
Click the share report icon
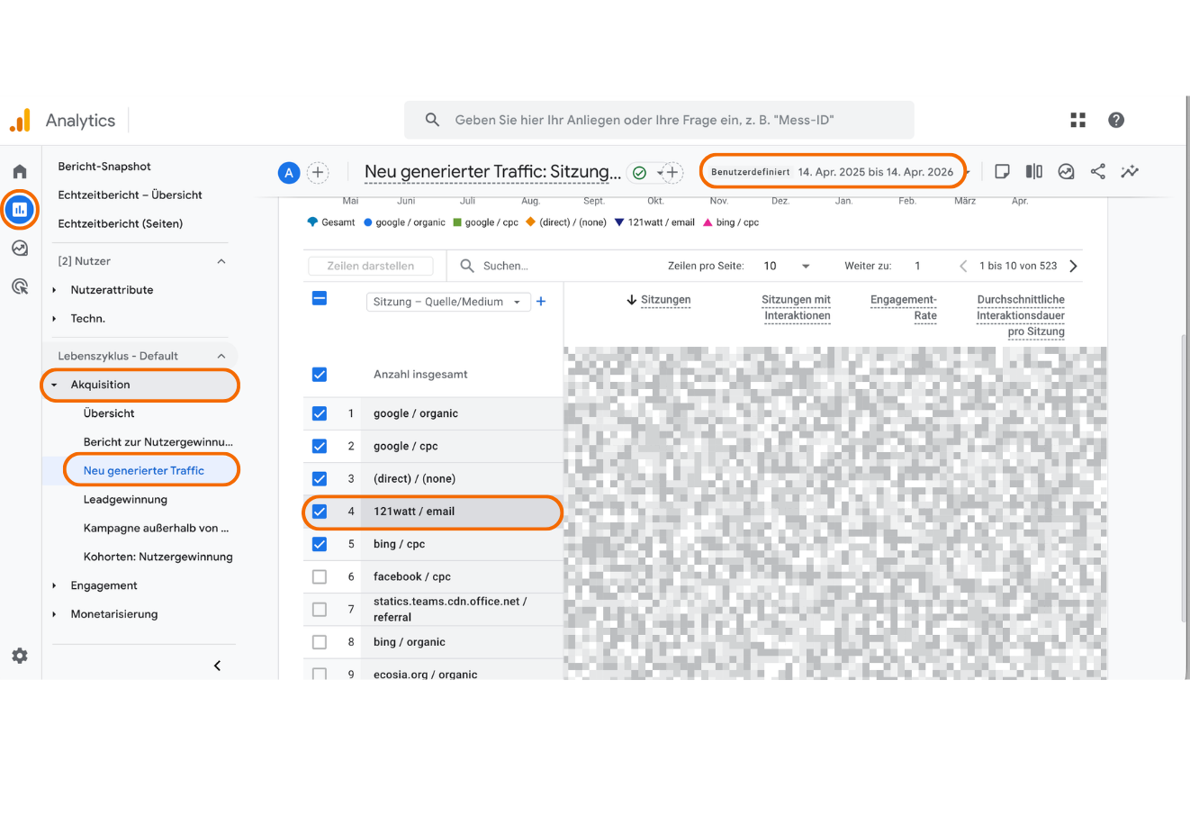click(x=1097, y=171)
